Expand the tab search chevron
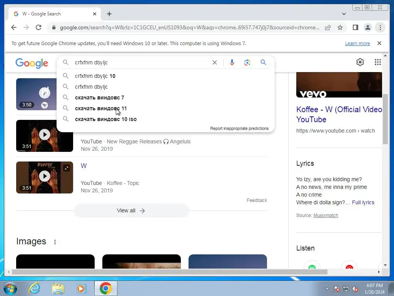394x296 pixels. (x=344, y=14)
